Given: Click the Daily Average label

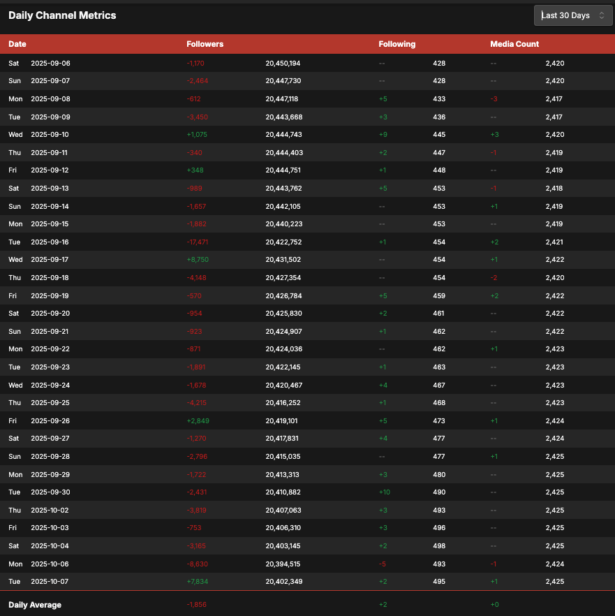Looking at the screenshot, I should point(35,604).
